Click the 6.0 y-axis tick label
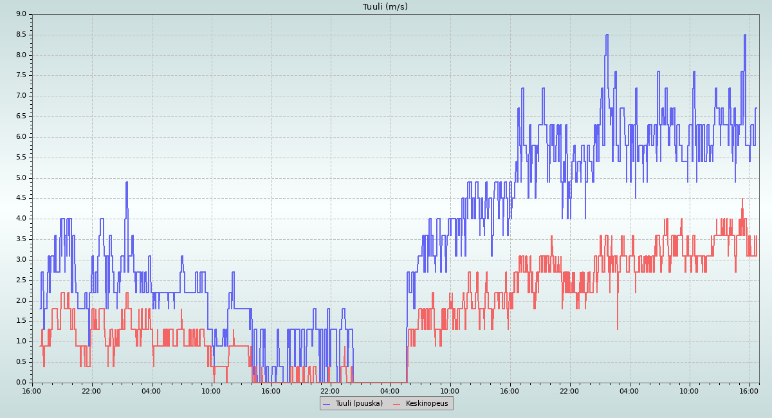The image size is (772, 418). click(x=21, y=137)
